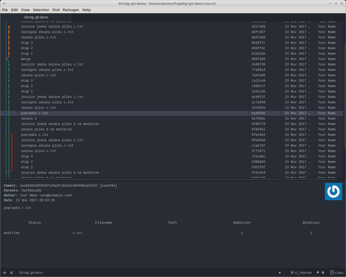Select highlighted commit hash eaa6b9e
Image resolution: width=346 pixels, height=277 pixels.
[x=258, y=113]
